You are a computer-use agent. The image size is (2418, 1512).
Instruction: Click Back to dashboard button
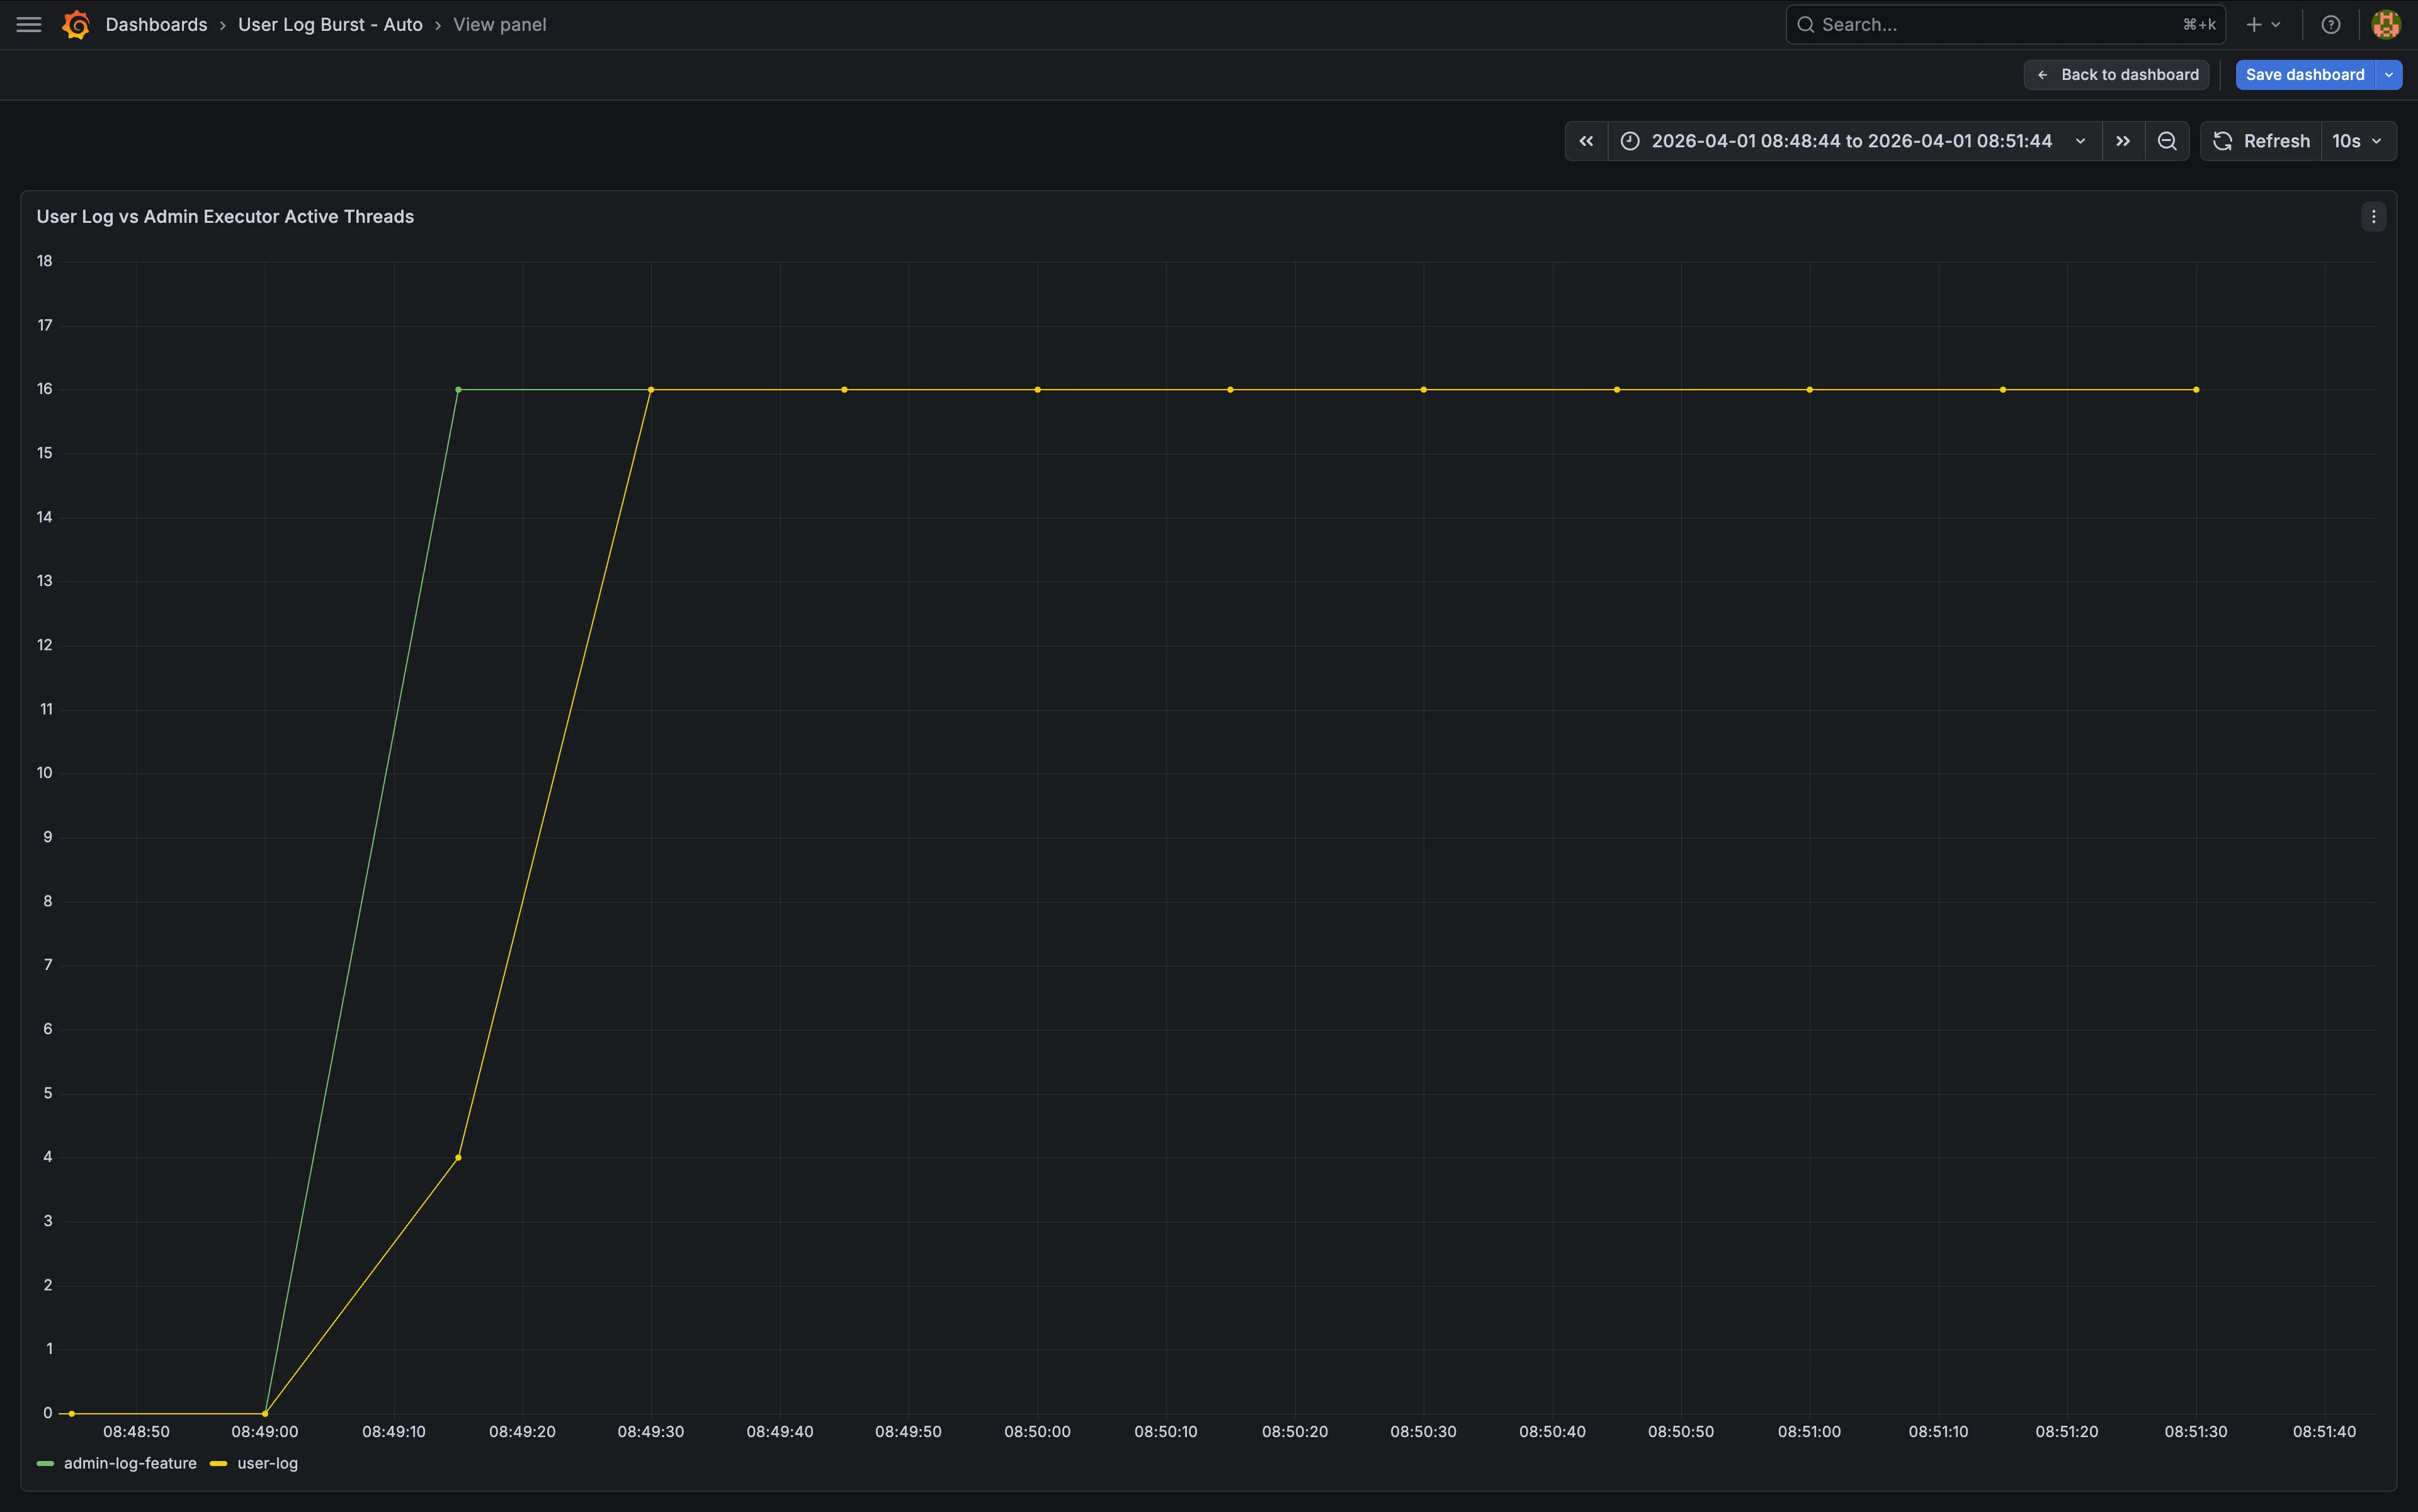pyautogui.click(x=2116, y=75)
